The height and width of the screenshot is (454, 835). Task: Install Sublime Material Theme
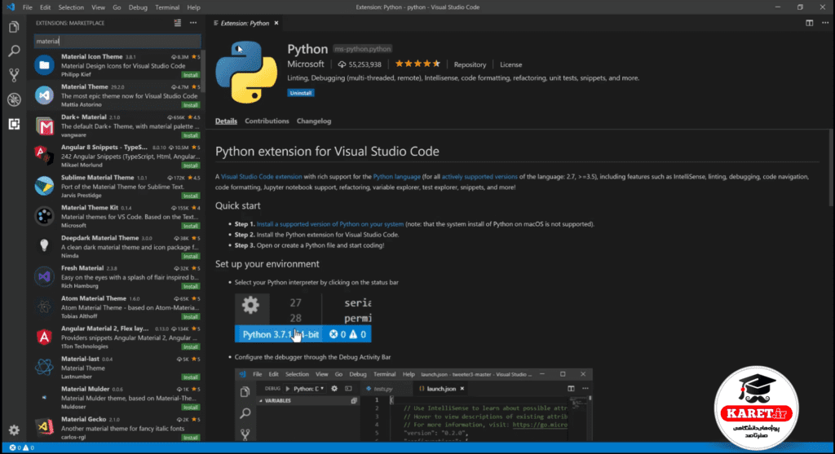point(191,196)
